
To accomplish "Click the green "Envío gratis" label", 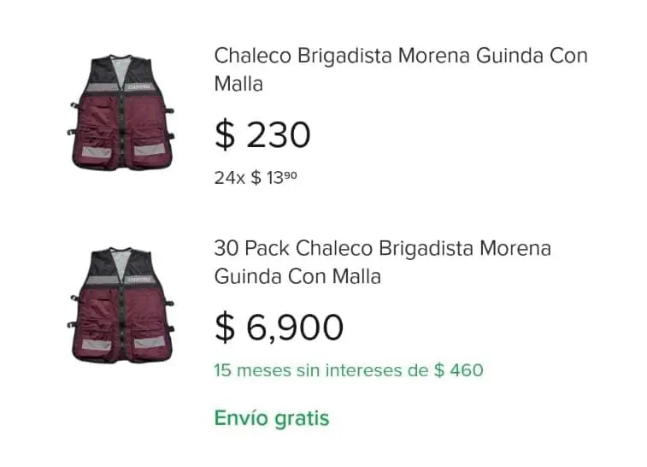I will tap(271, 418).
